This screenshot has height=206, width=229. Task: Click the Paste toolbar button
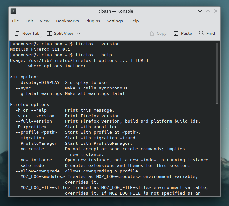point(183,34)
